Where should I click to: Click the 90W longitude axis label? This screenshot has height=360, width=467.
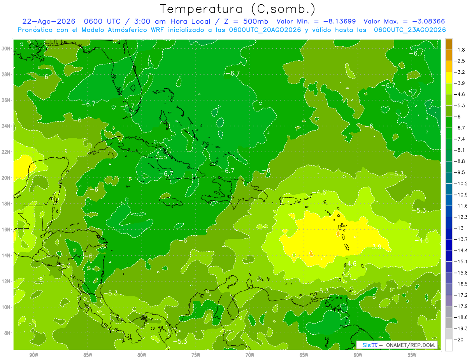(34, 355)
